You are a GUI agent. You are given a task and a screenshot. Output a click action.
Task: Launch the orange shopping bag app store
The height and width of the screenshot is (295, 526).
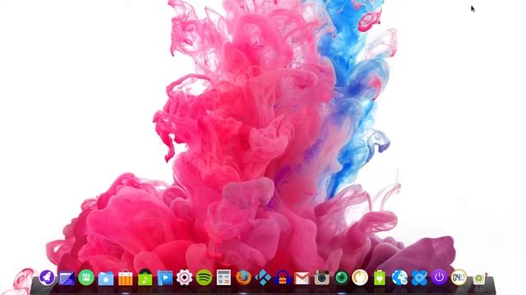point(126,278)
